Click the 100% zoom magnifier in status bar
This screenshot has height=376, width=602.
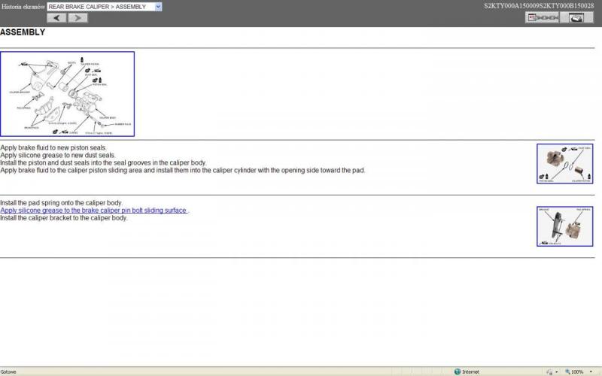pyautogui.click(x=565, y=371)
